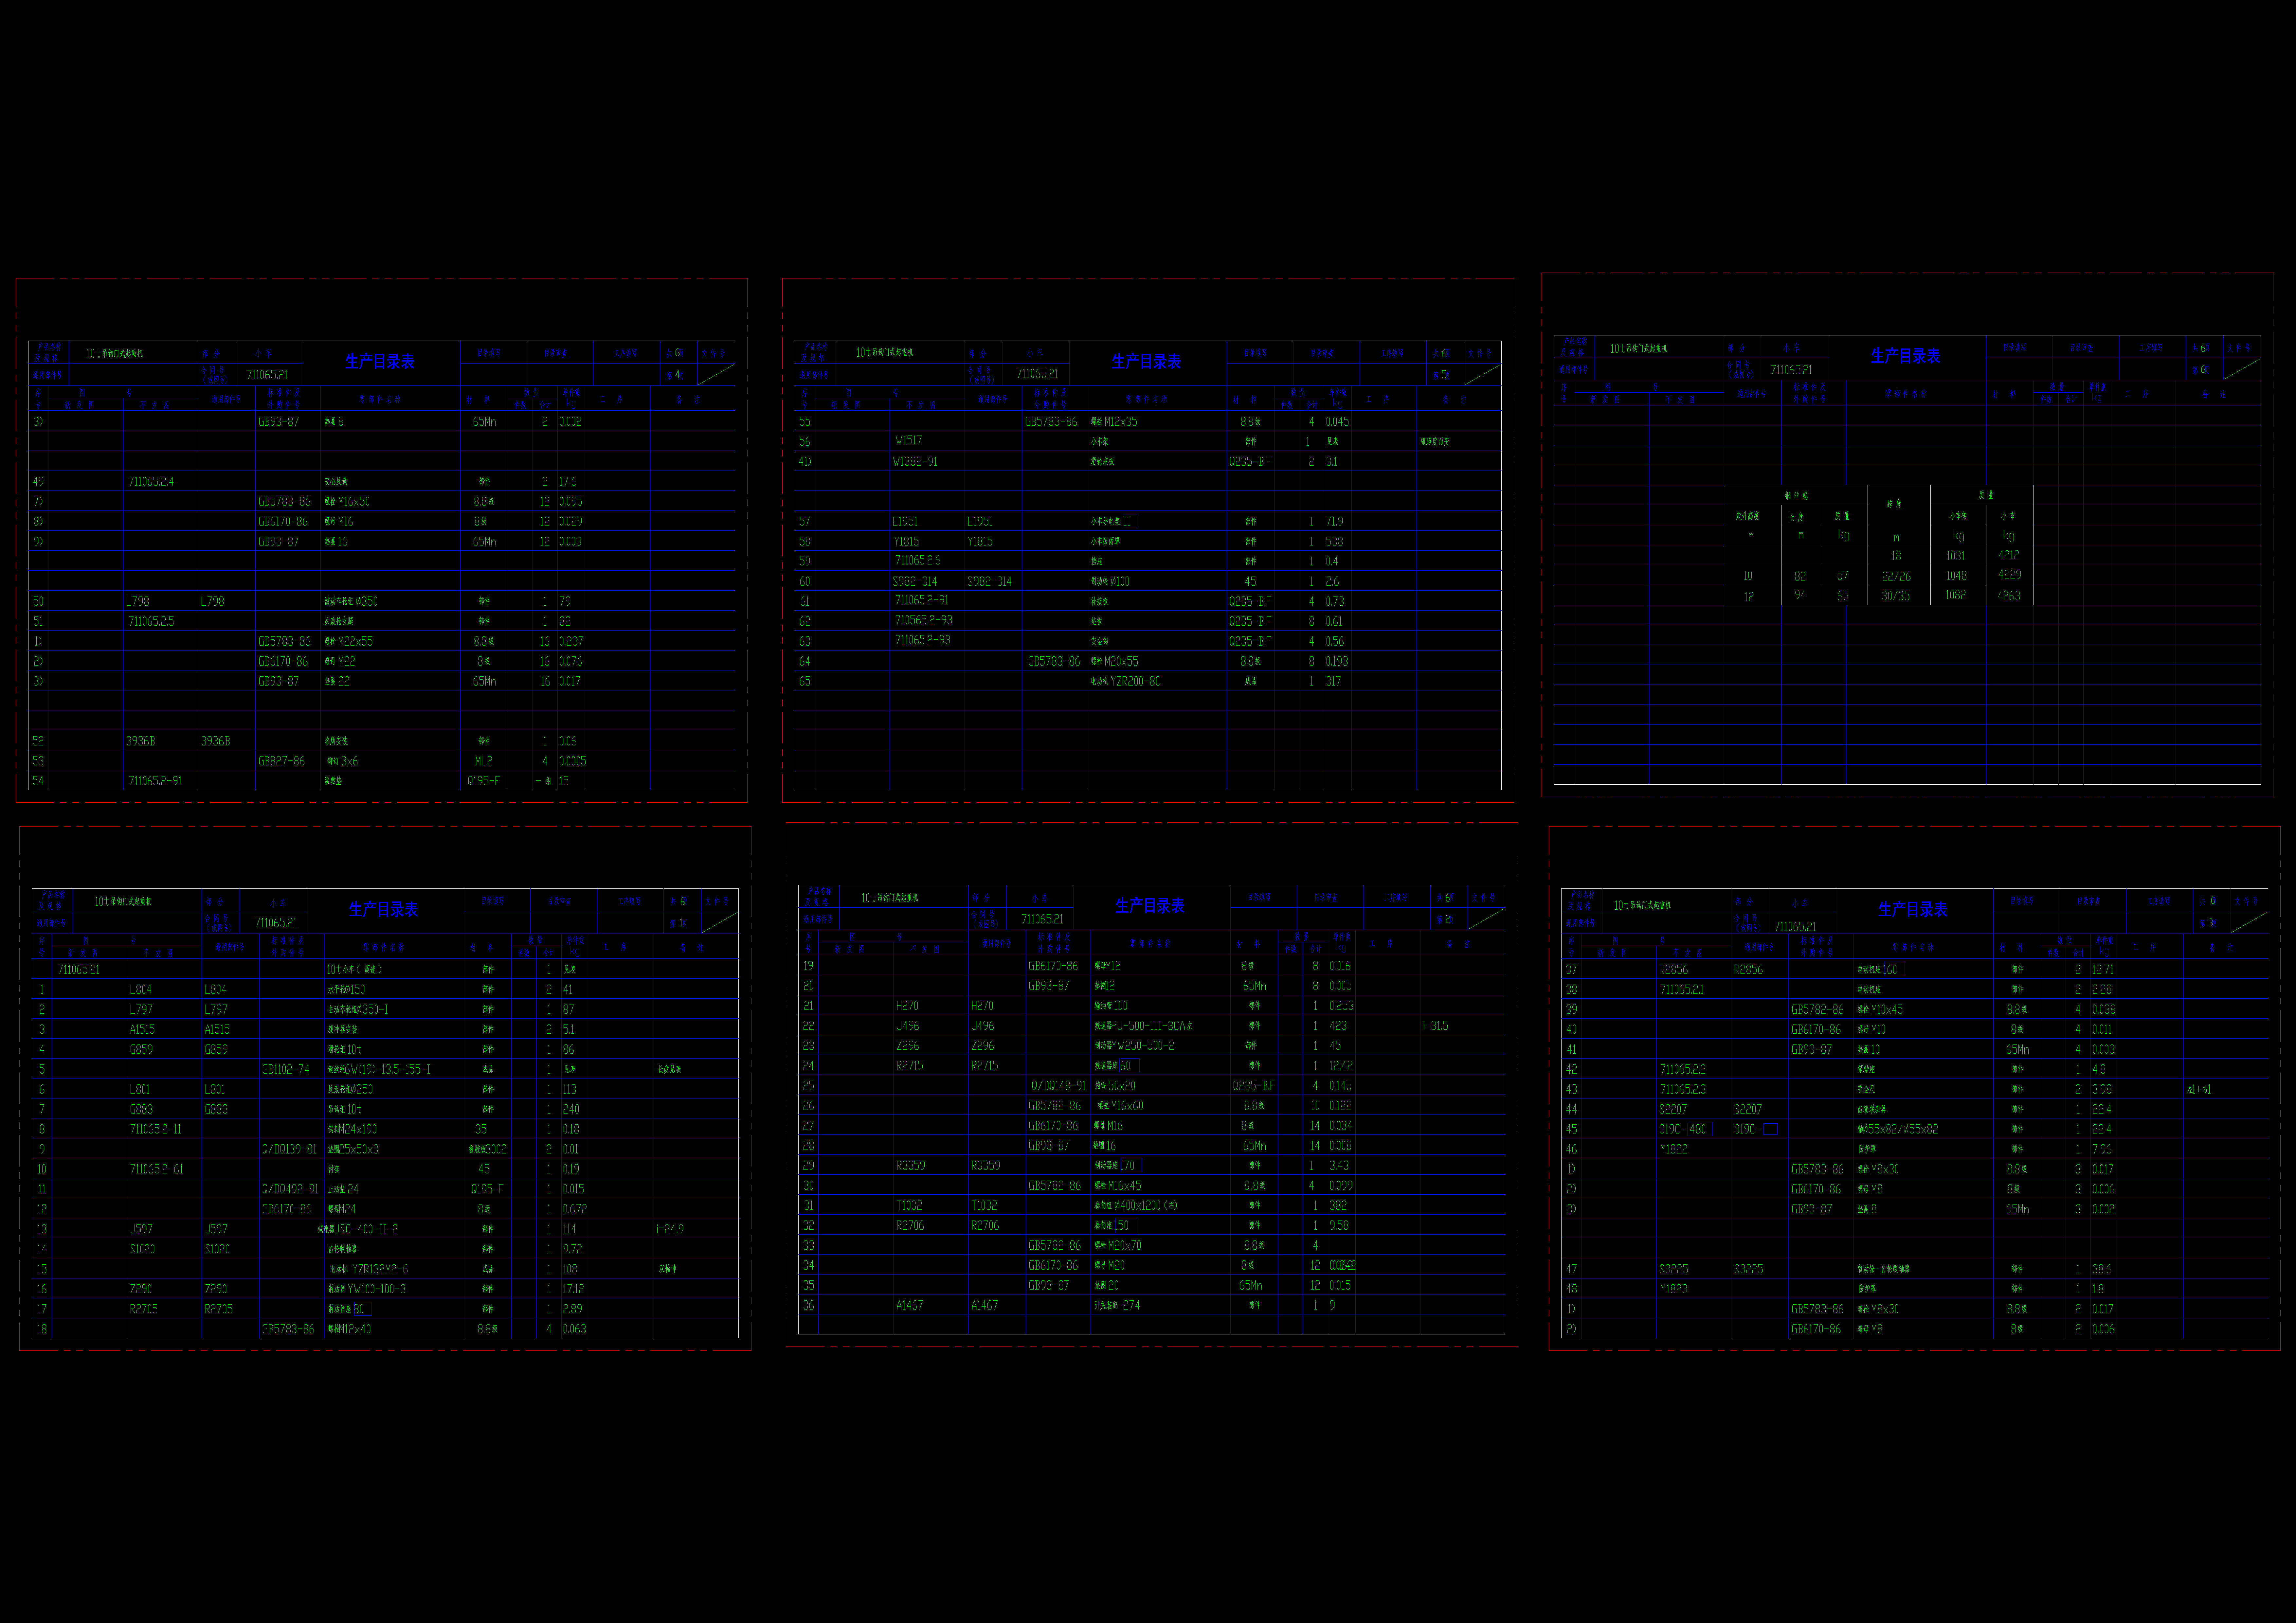Click the weight value 38.6
The width and height of the screenshot is (2296, 1623).
[2102, 1269]
